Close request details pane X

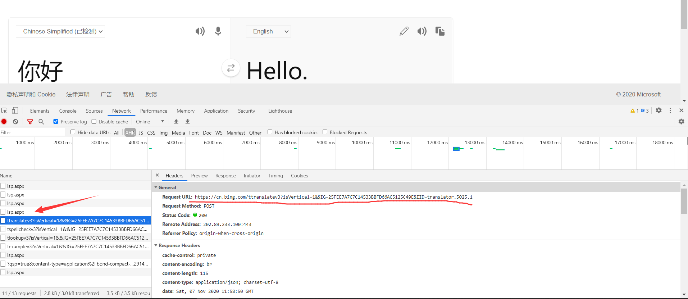[157, 175]
